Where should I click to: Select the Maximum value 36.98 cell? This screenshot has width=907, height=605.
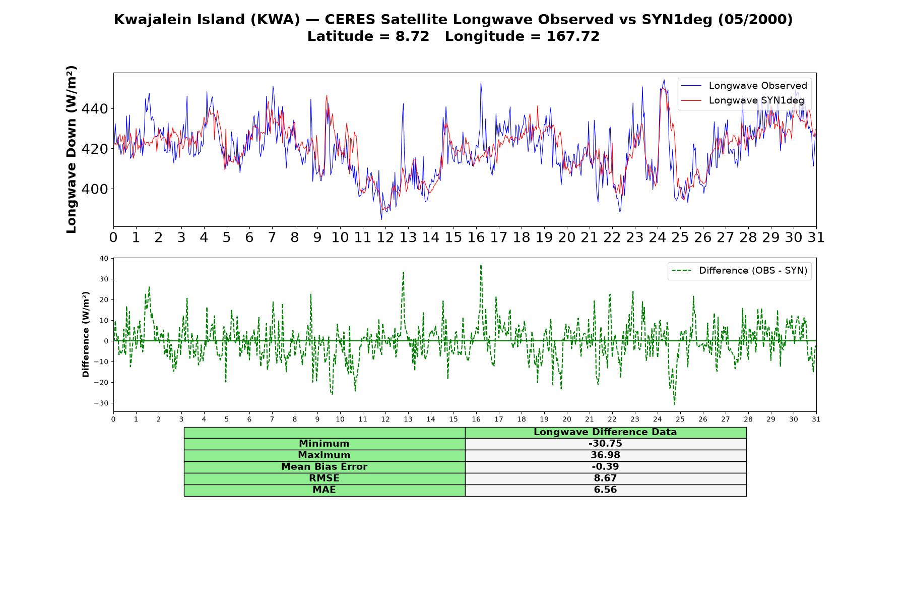(x=605, y=455)
